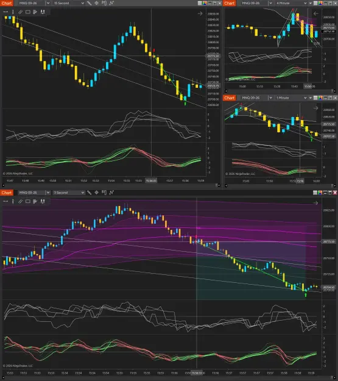The height and width of the screenshot is (381, 338).
Task: Select horizontal line tool in 15 Second chart
Action: 5,12
